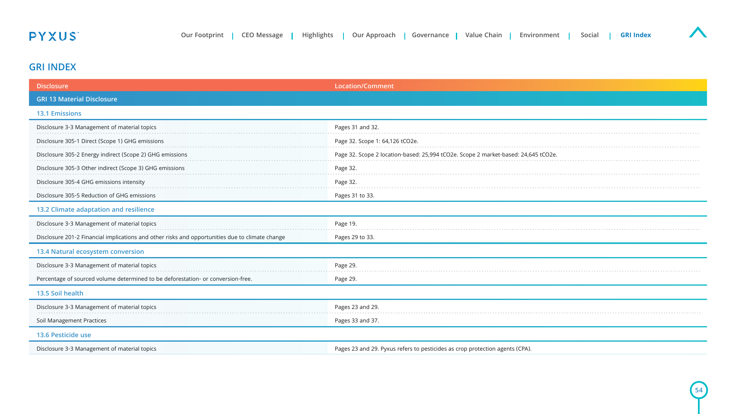
Task: Click the Scope 2 location-based 25,994 tCO2e comment
Action: (x=446, y=154)
